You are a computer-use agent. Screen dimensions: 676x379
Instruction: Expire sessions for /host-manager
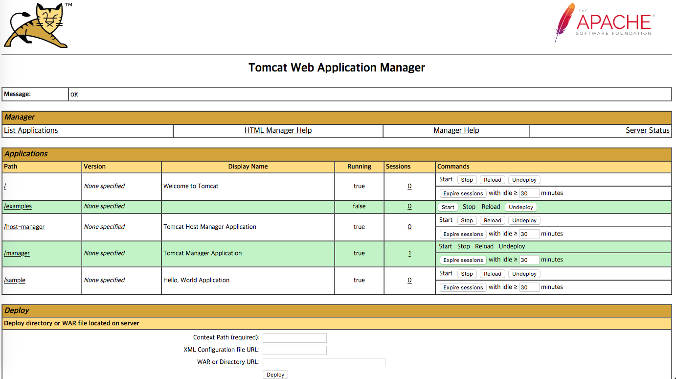tap(463, 234)
